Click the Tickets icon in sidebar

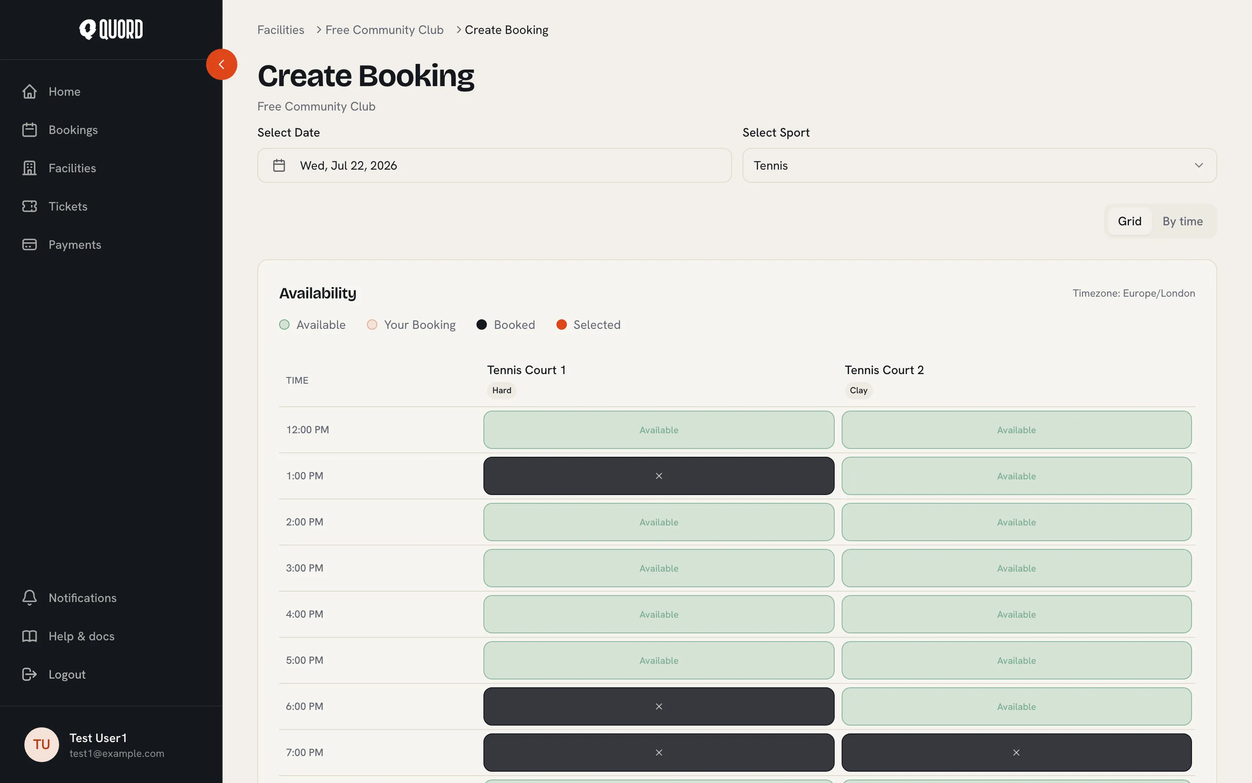[30, 206]
